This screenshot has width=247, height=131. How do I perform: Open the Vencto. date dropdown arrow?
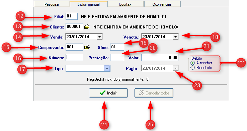tap(175, 37)
